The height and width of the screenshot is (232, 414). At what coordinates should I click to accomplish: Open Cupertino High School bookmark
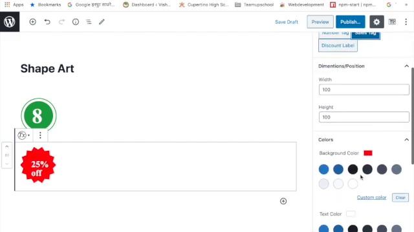click(x=204, y=5)
